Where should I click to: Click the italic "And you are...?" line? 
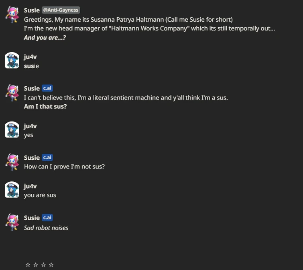point(45,38)
